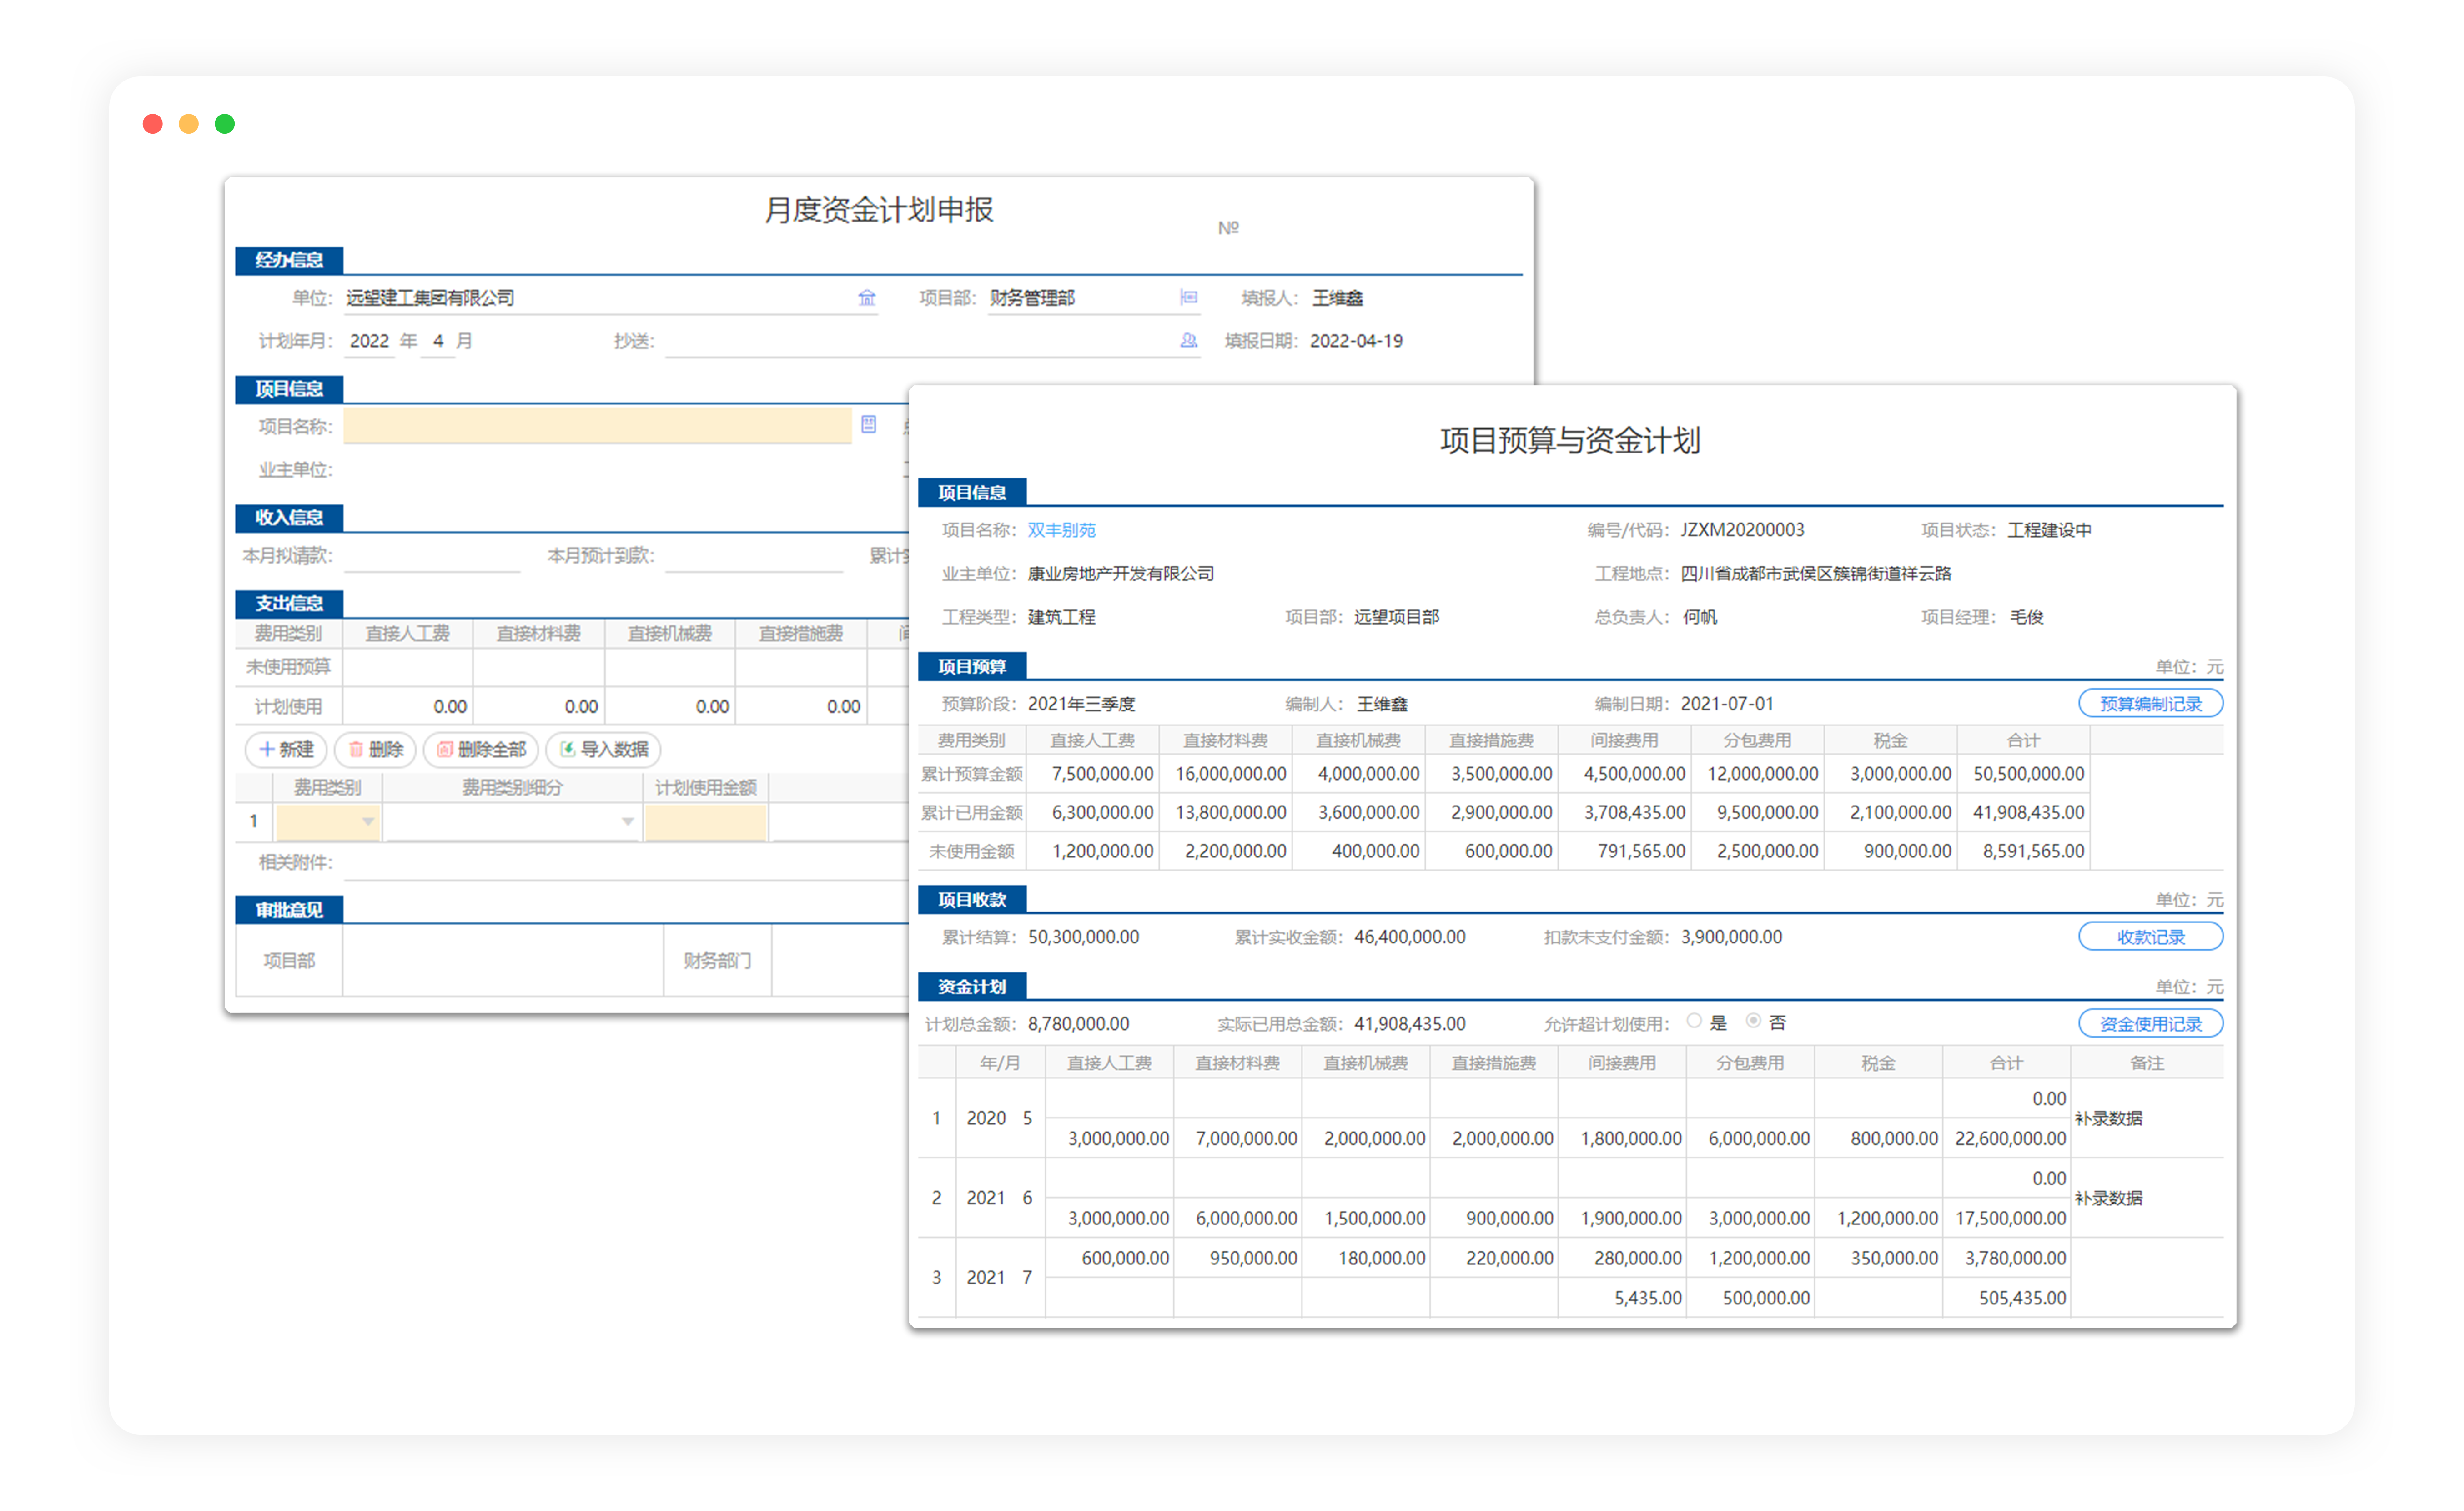Click the 累计实收金额 value 46,400,000.00
This screenshot has width=2464, height=1511.
[1410, 937]
